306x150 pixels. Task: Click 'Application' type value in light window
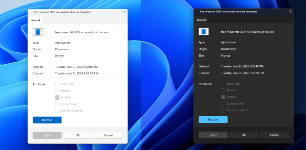click(x=62, y=43)
